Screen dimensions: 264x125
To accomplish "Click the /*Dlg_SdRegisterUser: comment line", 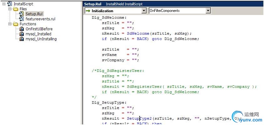I will 118,71.
